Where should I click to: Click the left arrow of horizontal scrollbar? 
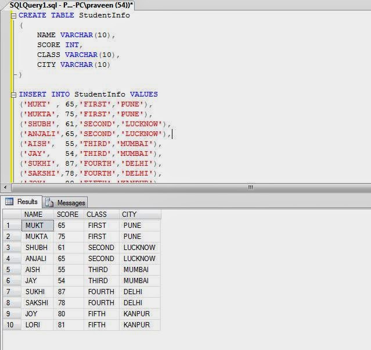point(5,188)
